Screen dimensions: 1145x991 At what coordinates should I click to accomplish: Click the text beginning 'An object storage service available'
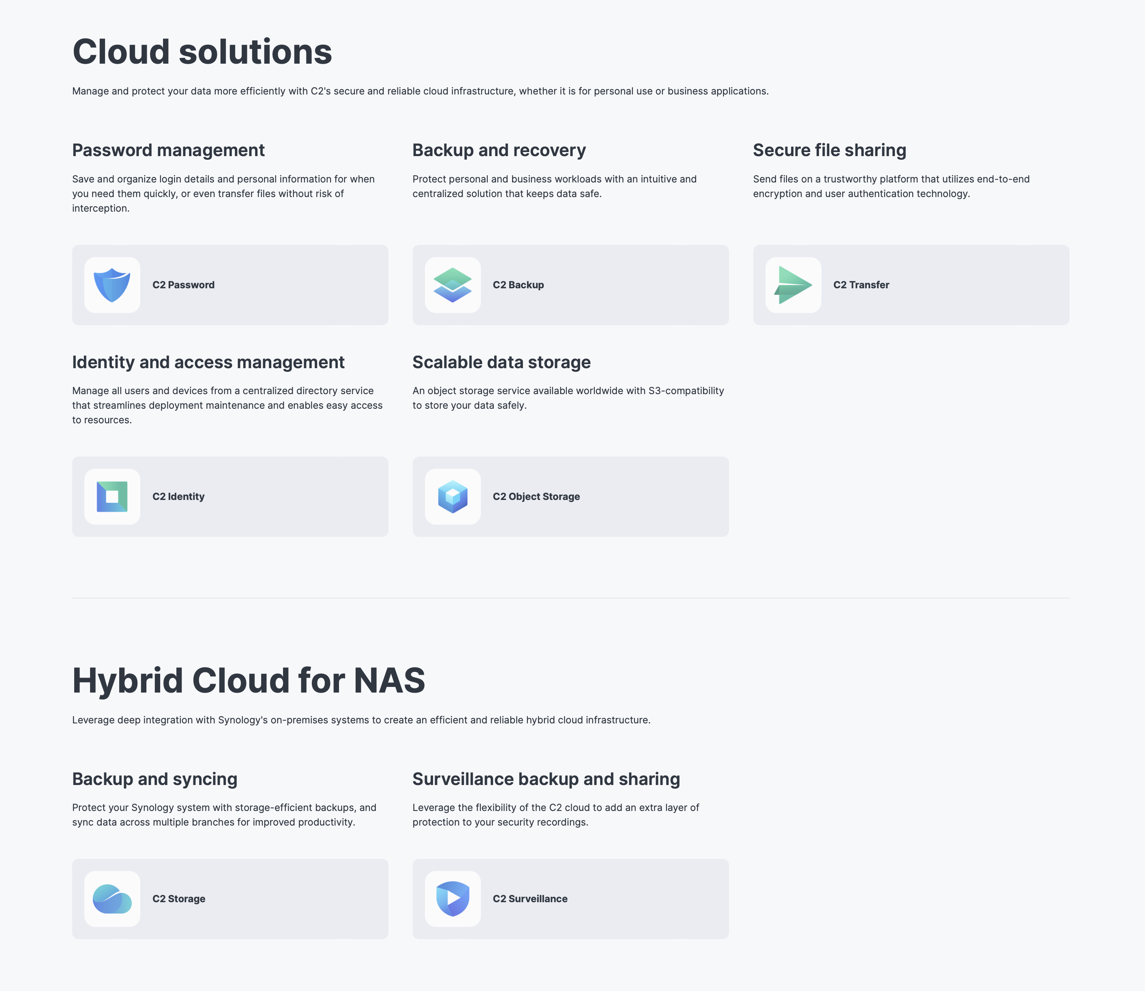pos(568,398)
